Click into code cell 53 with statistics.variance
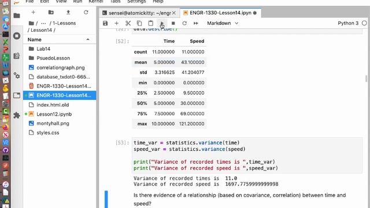The height and width of the screenshot is (208, 370). (x=247, y=155)
